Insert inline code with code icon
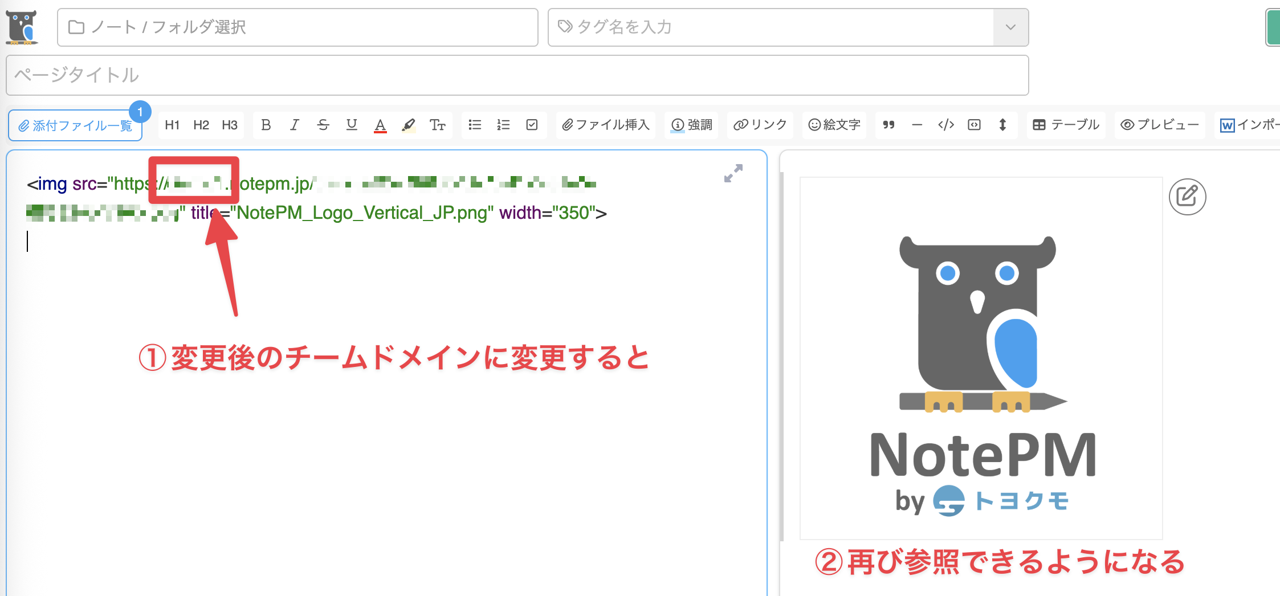The height and width of the screenshot is (596, 1280). [x=945, y=125]
